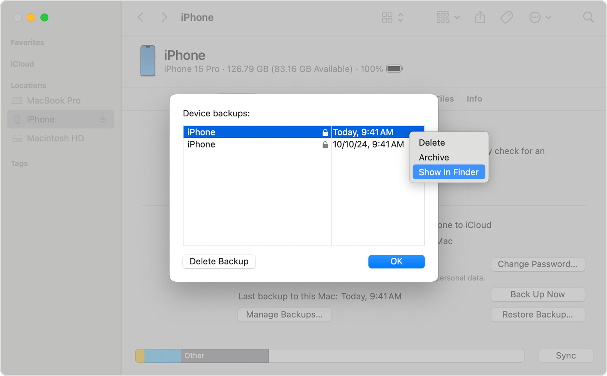
Task: Choose Show In Finder menu item
Action: [x=449, y=172]
